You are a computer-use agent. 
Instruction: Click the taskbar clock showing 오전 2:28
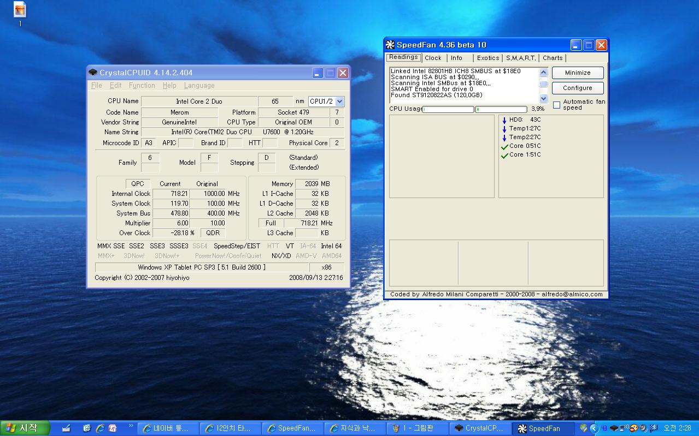tap(677, 428)
